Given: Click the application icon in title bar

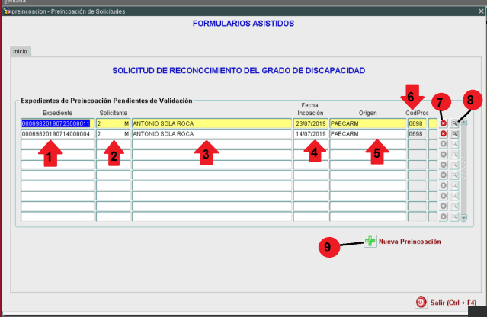Looking at the screenshot, I should 6,12.
